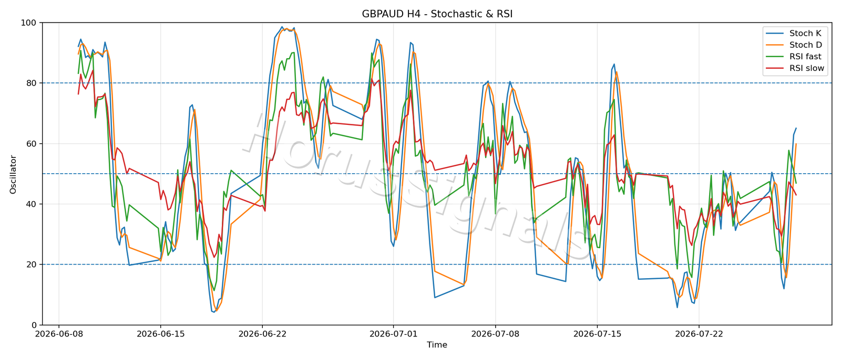Screen dimensions: 841x360
Task: Click the 2026-06-08 date tick label
Action: (58, 333)
